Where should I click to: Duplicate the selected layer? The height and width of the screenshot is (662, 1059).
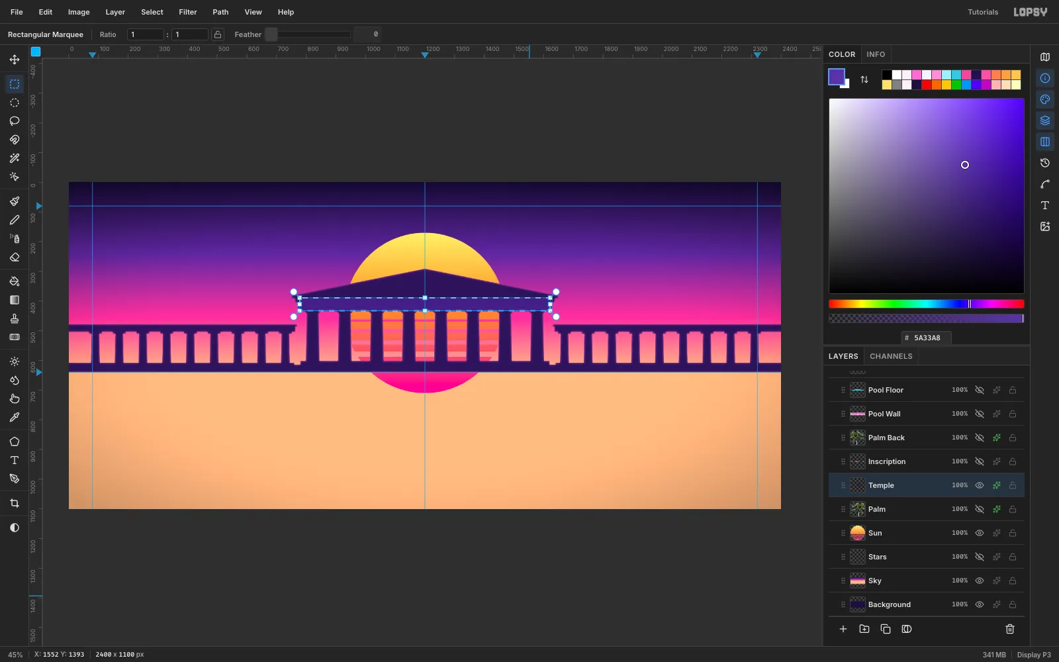point(886,629)
